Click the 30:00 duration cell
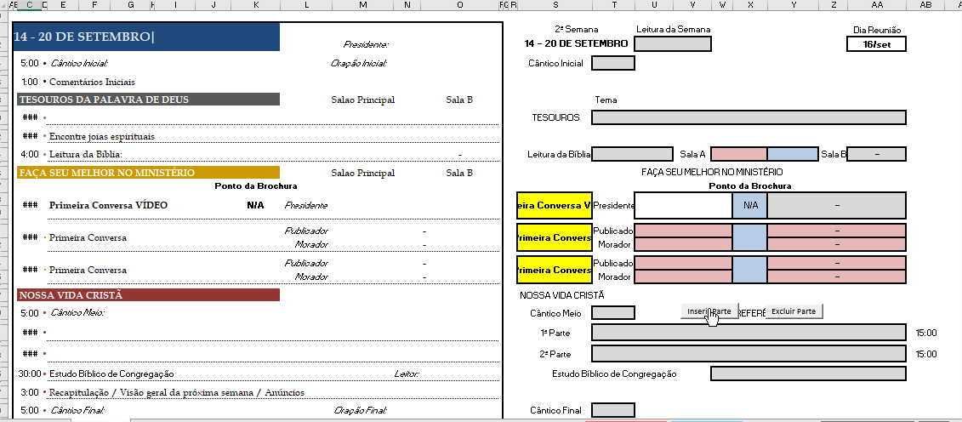 point(29,374)
